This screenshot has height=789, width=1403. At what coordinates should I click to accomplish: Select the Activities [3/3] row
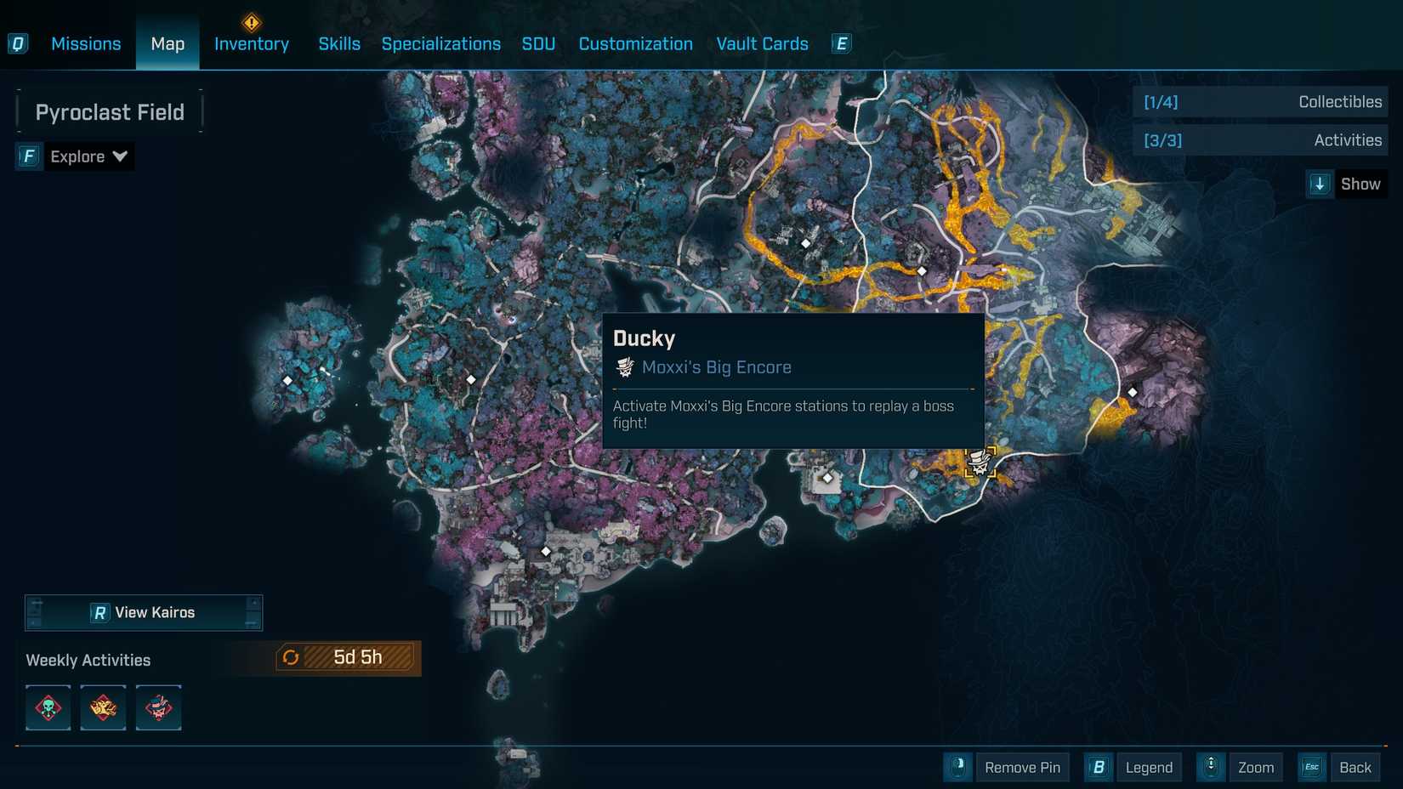point(1260,140)
